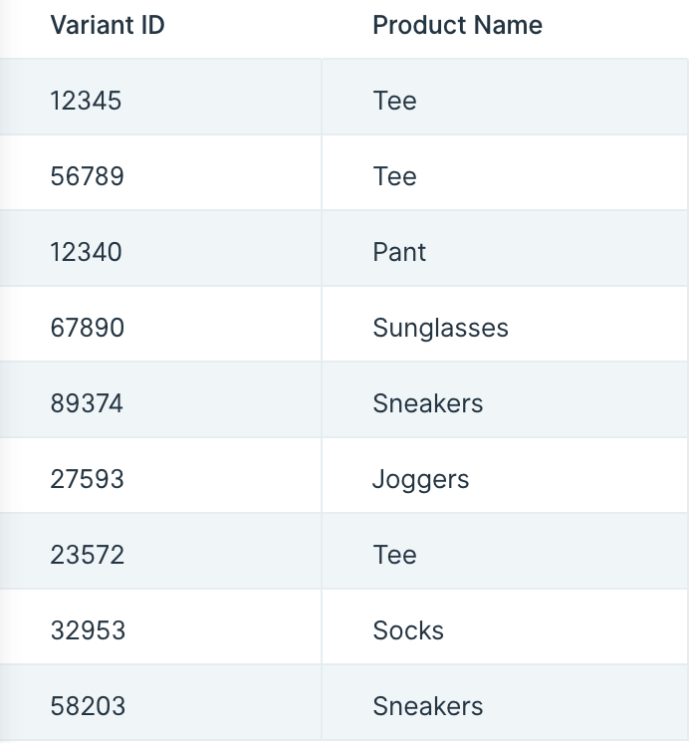This screenshot has width=691, height=743.
Task: Select the Tee cell in row 56789
Action: pyautogui.click(x=505, y=173)
